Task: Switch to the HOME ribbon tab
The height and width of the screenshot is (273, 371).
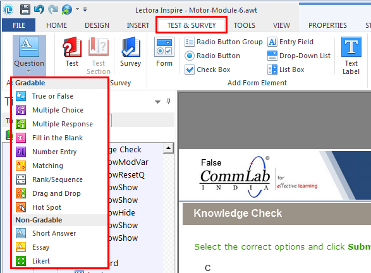Action: pos(56,25)
